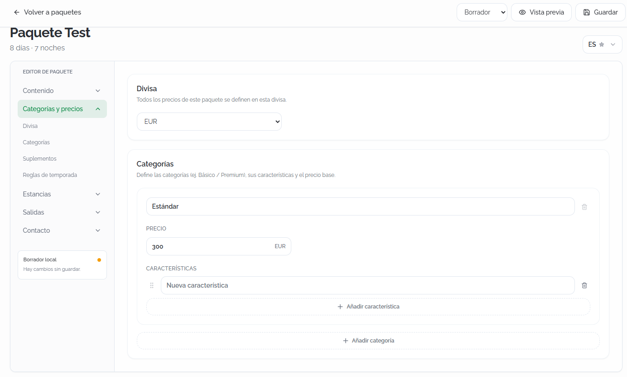Viewport: 627px width, 377px height.
Task: Click the price field showing 300
Action: (x=219, y=246)
